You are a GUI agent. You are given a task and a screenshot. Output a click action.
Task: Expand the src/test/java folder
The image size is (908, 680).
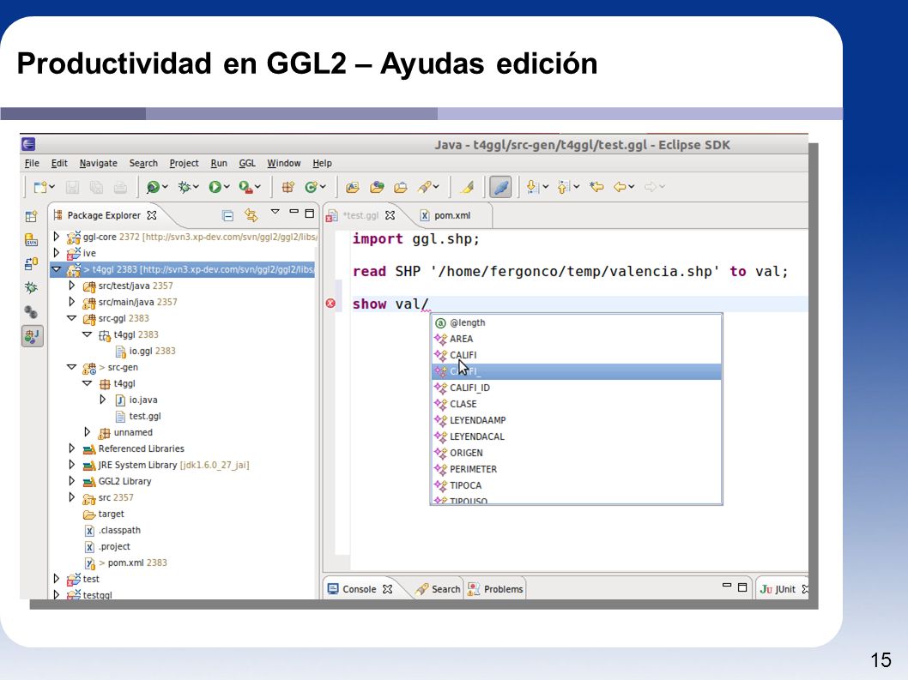72,286
